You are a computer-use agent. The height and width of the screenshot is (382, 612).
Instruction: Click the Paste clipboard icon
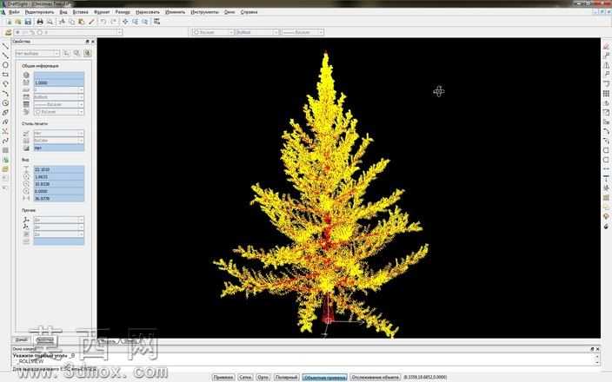(82, 22)
